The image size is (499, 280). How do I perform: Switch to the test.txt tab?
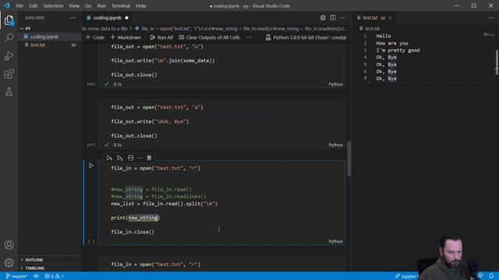[370, 18]
